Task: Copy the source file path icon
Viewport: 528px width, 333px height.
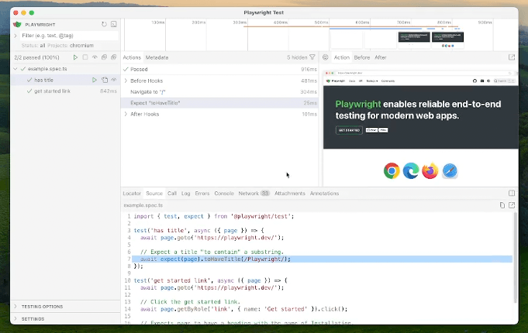Action: click(502, 204)
